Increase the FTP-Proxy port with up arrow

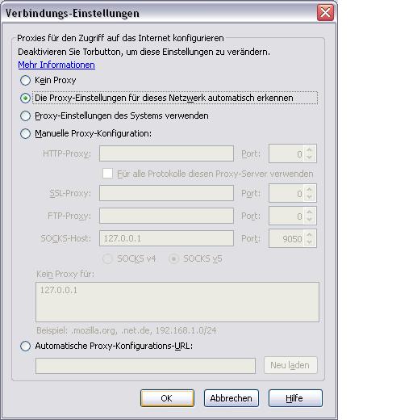point(310,212)
